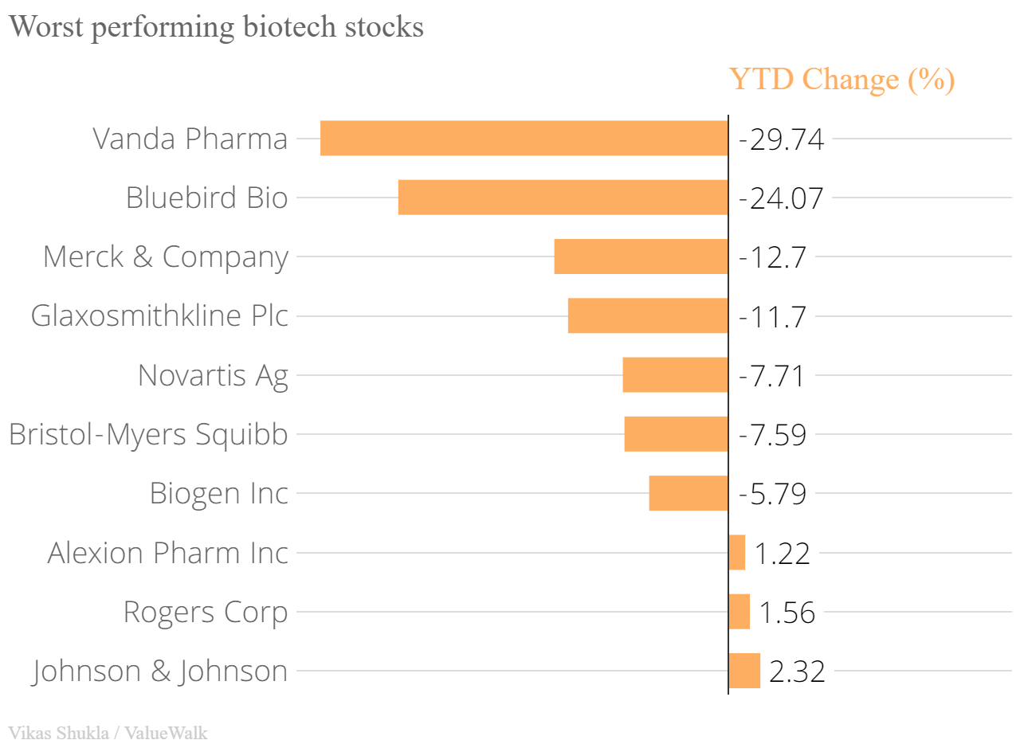Click the Bristol-Myers Squibb label
The height and width of the screenshot is (744, 1020).
[148, 434]
